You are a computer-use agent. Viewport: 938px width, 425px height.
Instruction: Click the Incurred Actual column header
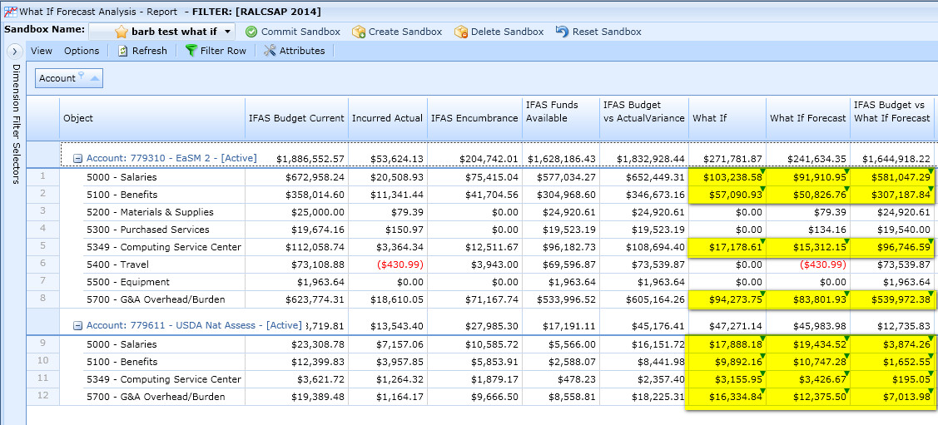pos(387,118)
